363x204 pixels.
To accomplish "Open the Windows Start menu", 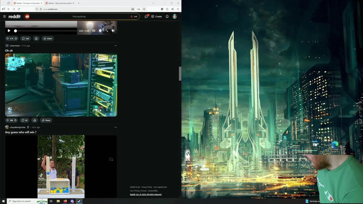I will point(3,201).
